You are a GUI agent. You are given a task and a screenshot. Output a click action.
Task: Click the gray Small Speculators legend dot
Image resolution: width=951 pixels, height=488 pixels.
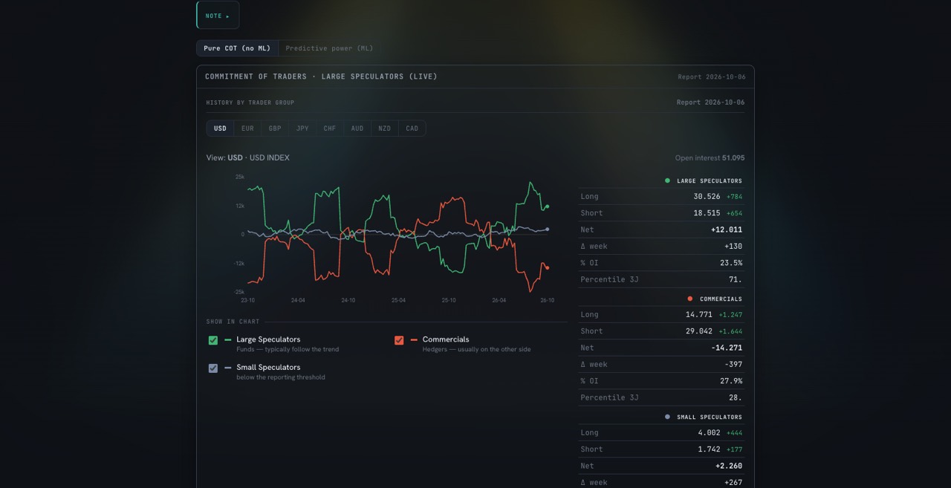(667, 417)
